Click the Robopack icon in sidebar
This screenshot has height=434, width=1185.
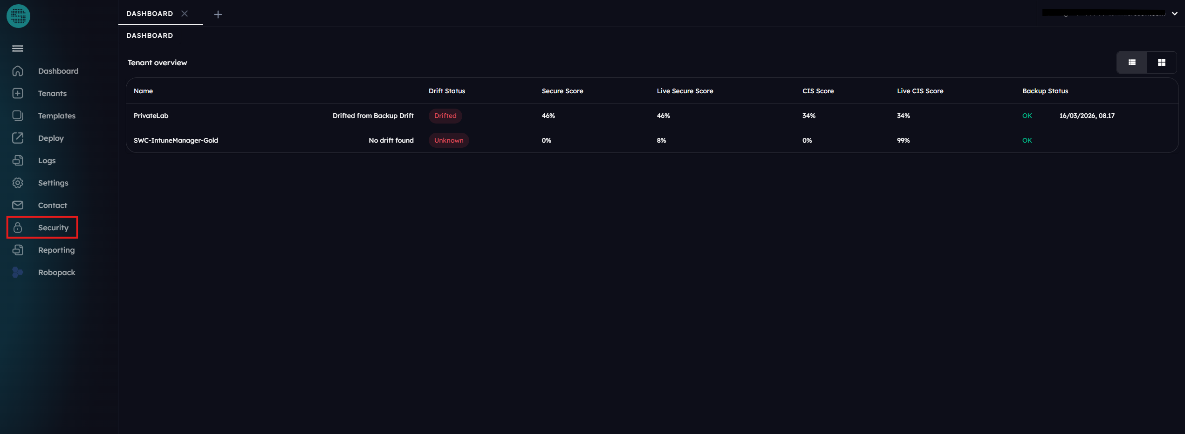18,272
